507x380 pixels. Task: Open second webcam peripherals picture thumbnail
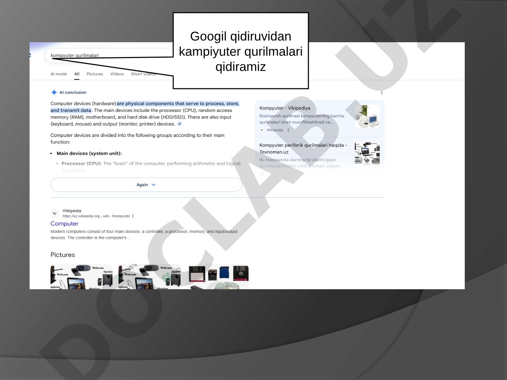pyautogui.click(x=150, y=277)
